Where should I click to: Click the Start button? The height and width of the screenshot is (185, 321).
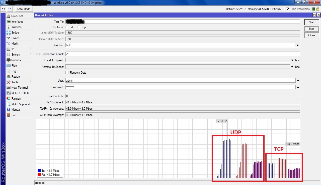click(x=311, y=22)
